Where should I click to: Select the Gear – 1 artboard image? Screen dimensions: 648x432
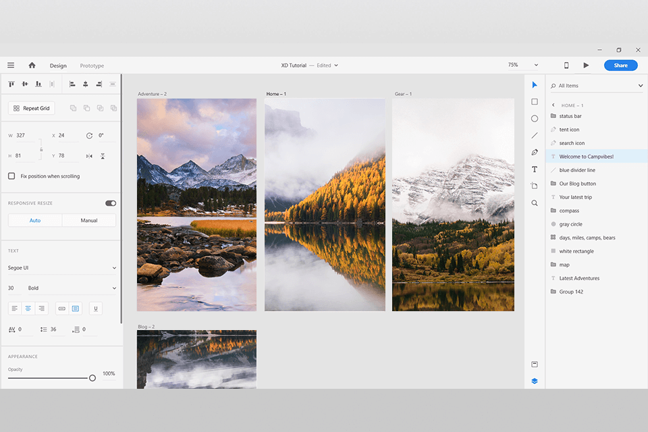pyautogui.click(x=454, y=205)
